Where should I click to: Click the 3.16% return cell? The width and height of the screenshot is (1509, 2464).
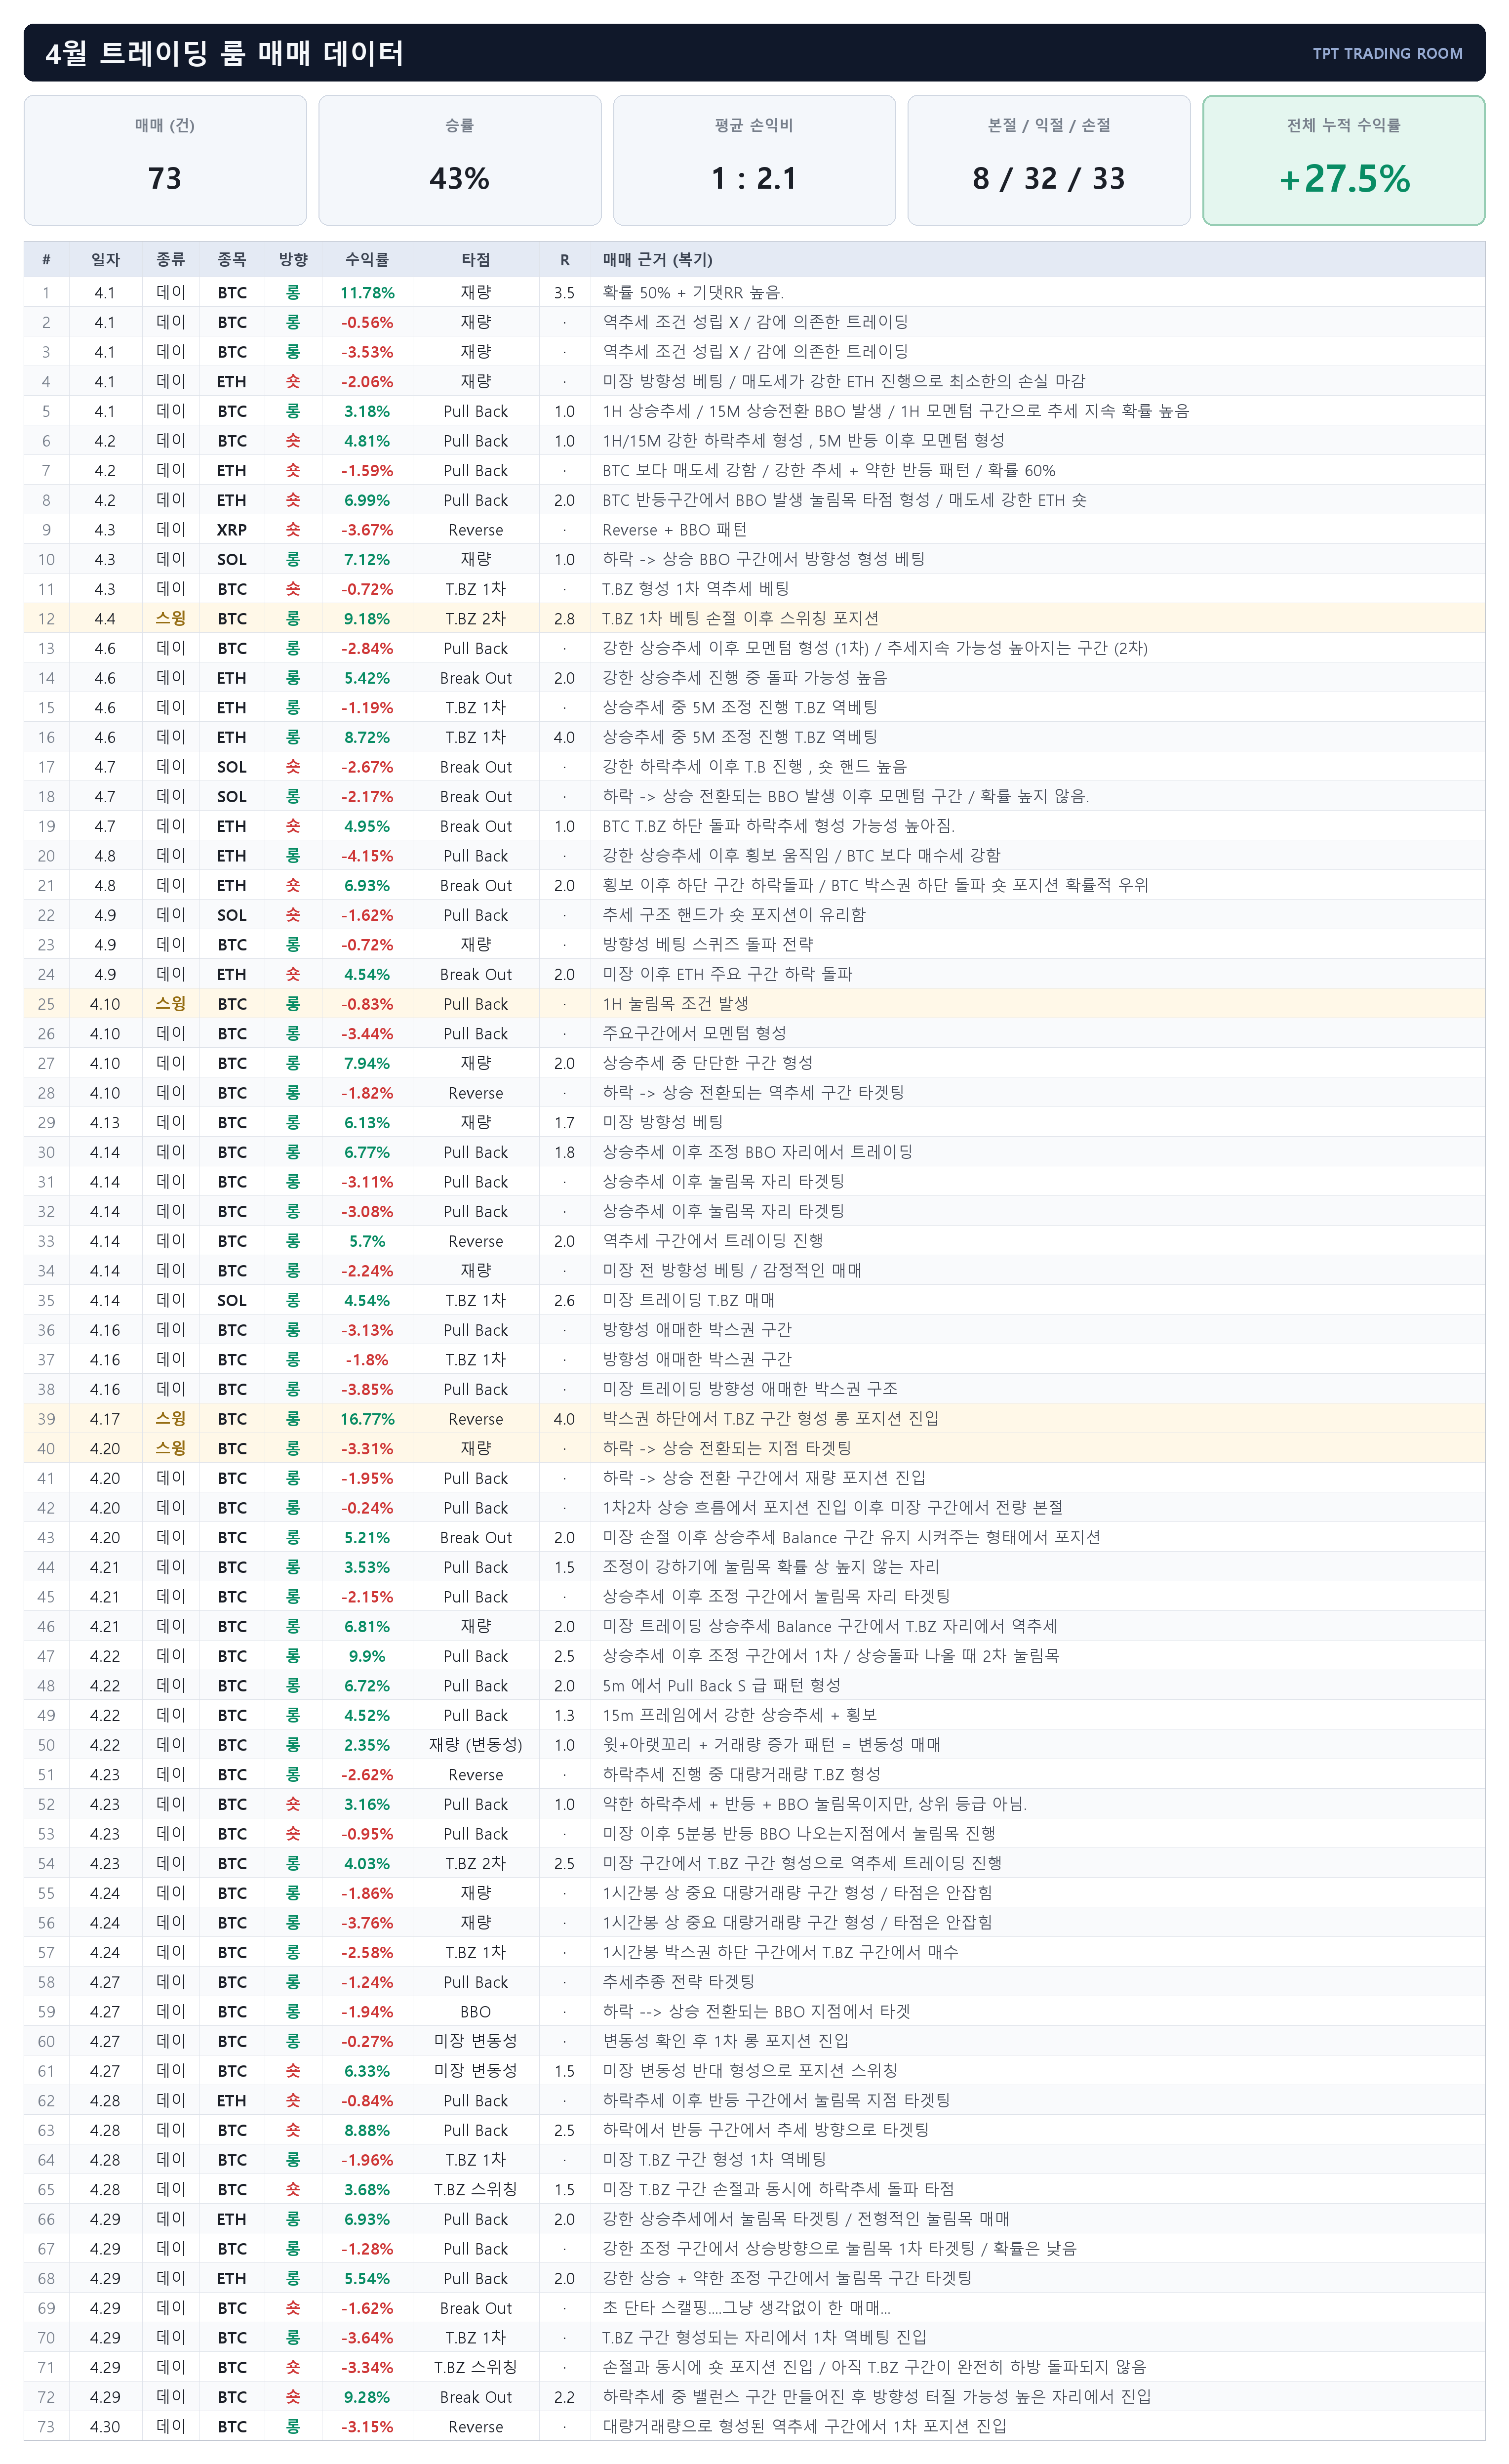tap(367, 1805)
